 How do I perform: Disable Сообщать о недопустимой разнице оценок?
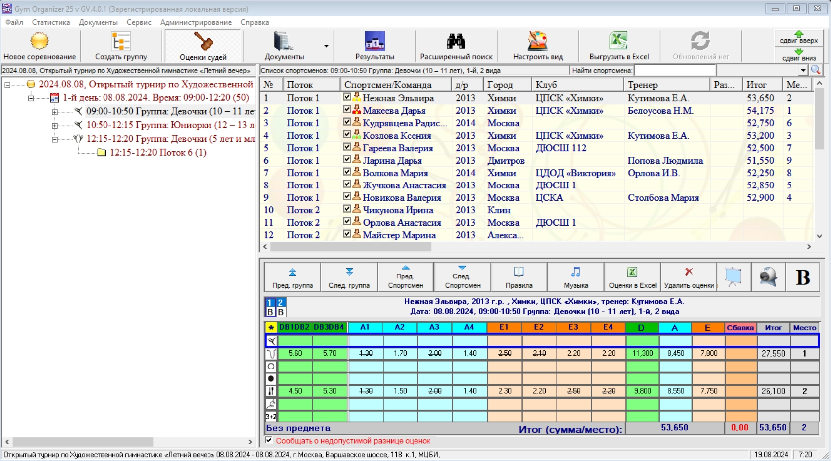tap(269, 440)
